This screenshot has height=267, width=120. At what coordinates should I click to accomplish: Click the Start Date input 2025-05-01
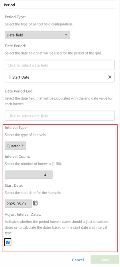[18, 204]
